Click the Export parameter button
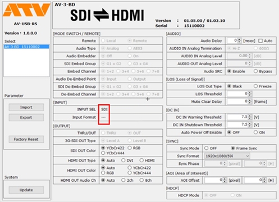279x202 pixels. (26, 118)
